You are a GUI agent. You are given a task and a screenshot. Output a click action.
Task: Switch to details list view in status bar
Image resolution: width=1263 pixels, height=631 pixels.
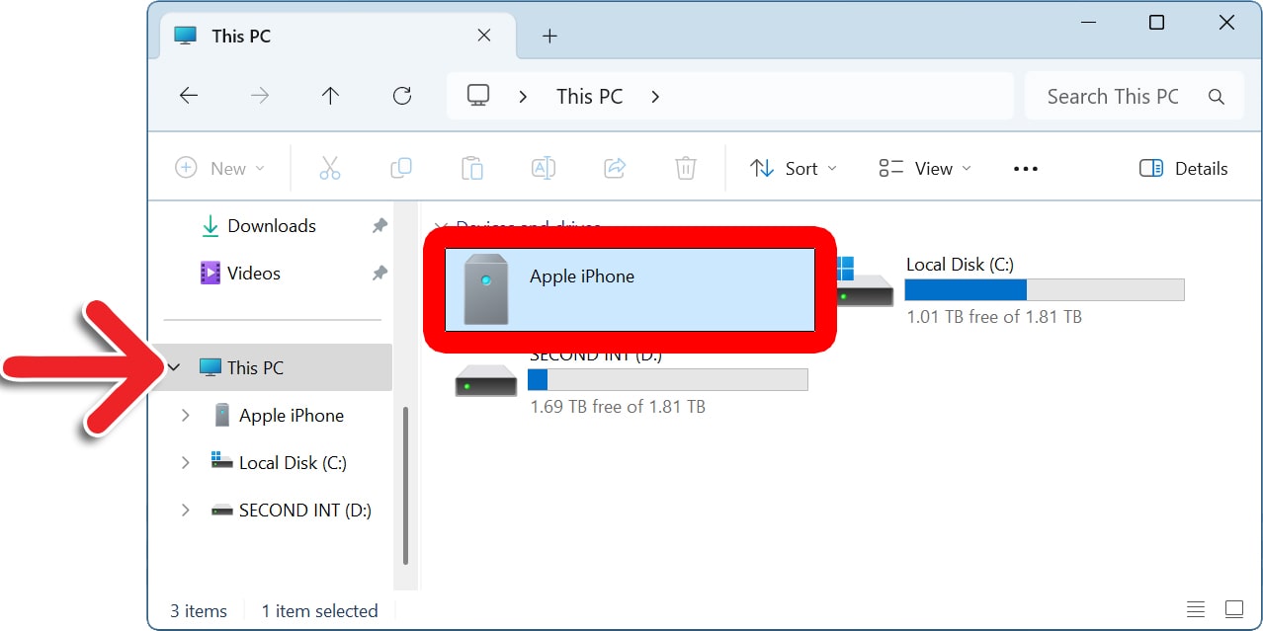[x=1196, y=608]
